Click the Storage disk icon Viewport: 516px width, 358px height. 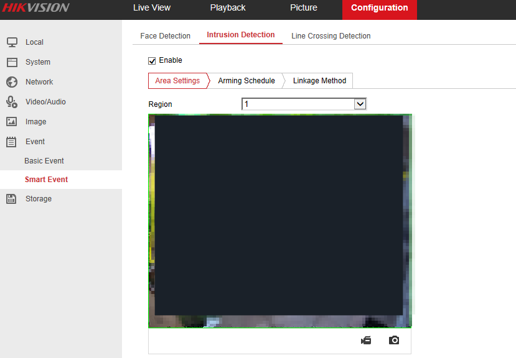(11, 199)
